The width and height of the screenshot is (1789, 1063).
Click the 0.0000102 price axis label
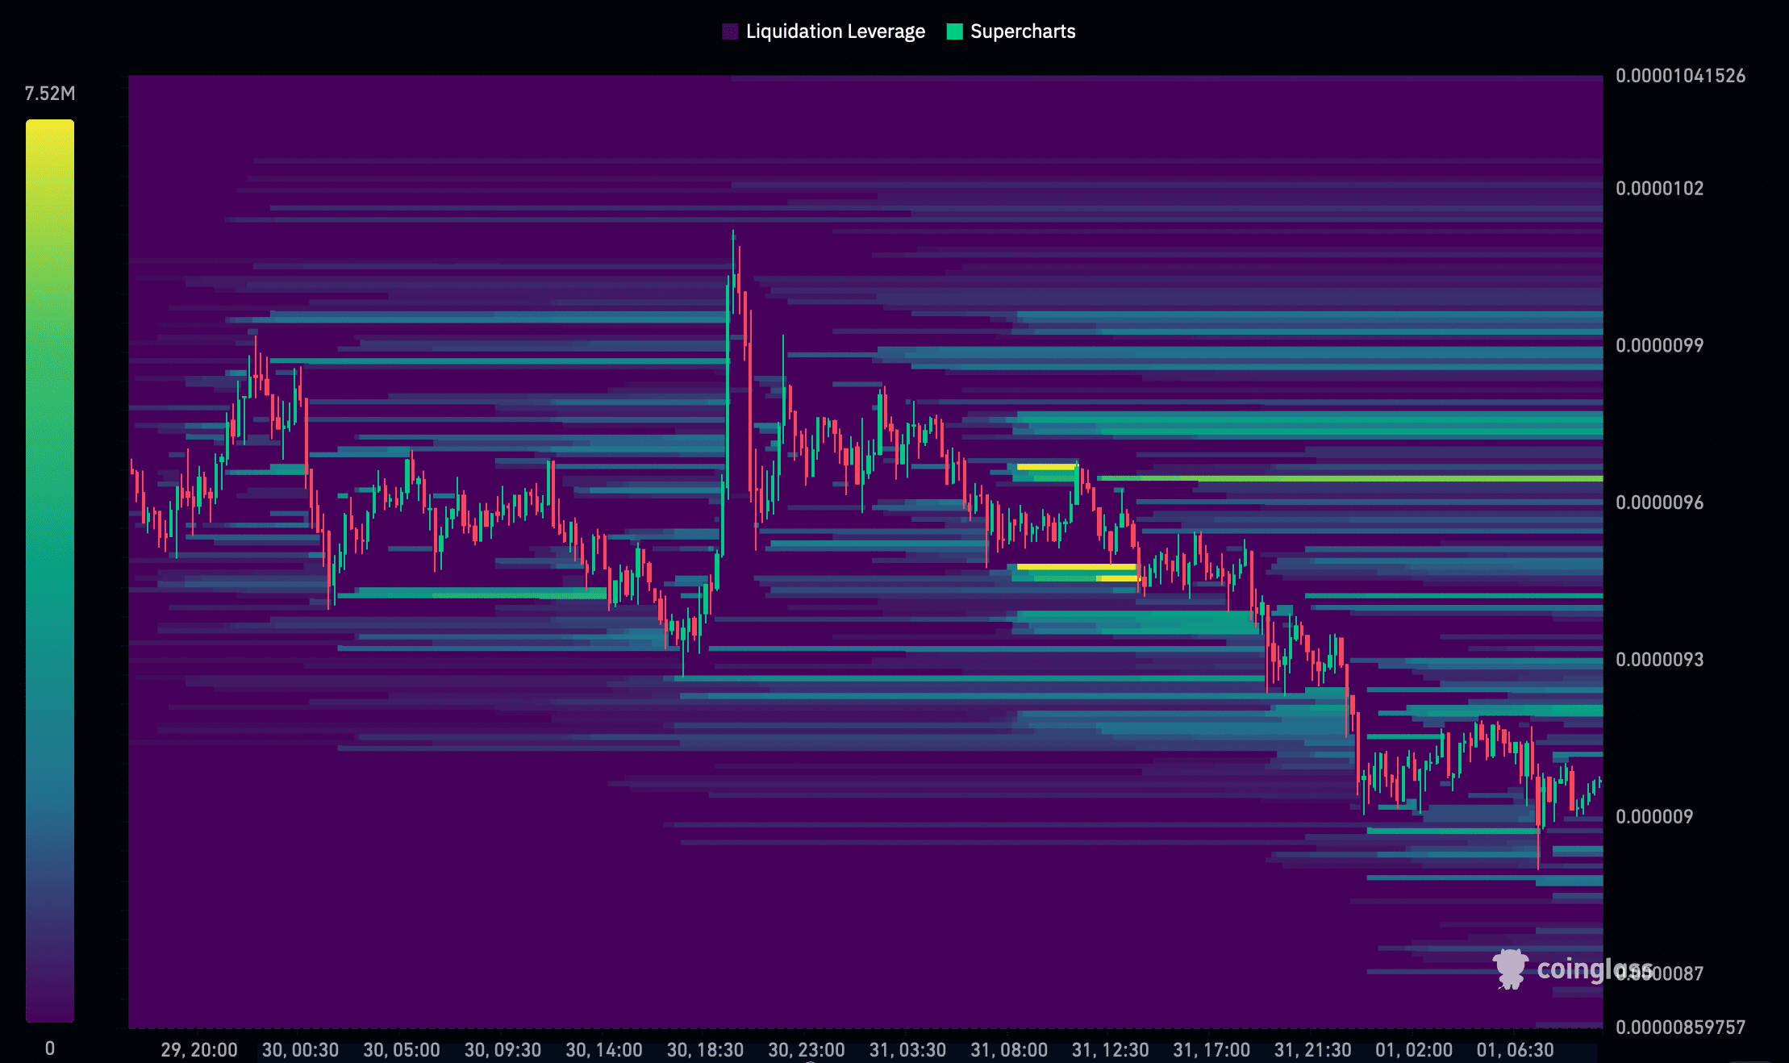pos(1659,188)
